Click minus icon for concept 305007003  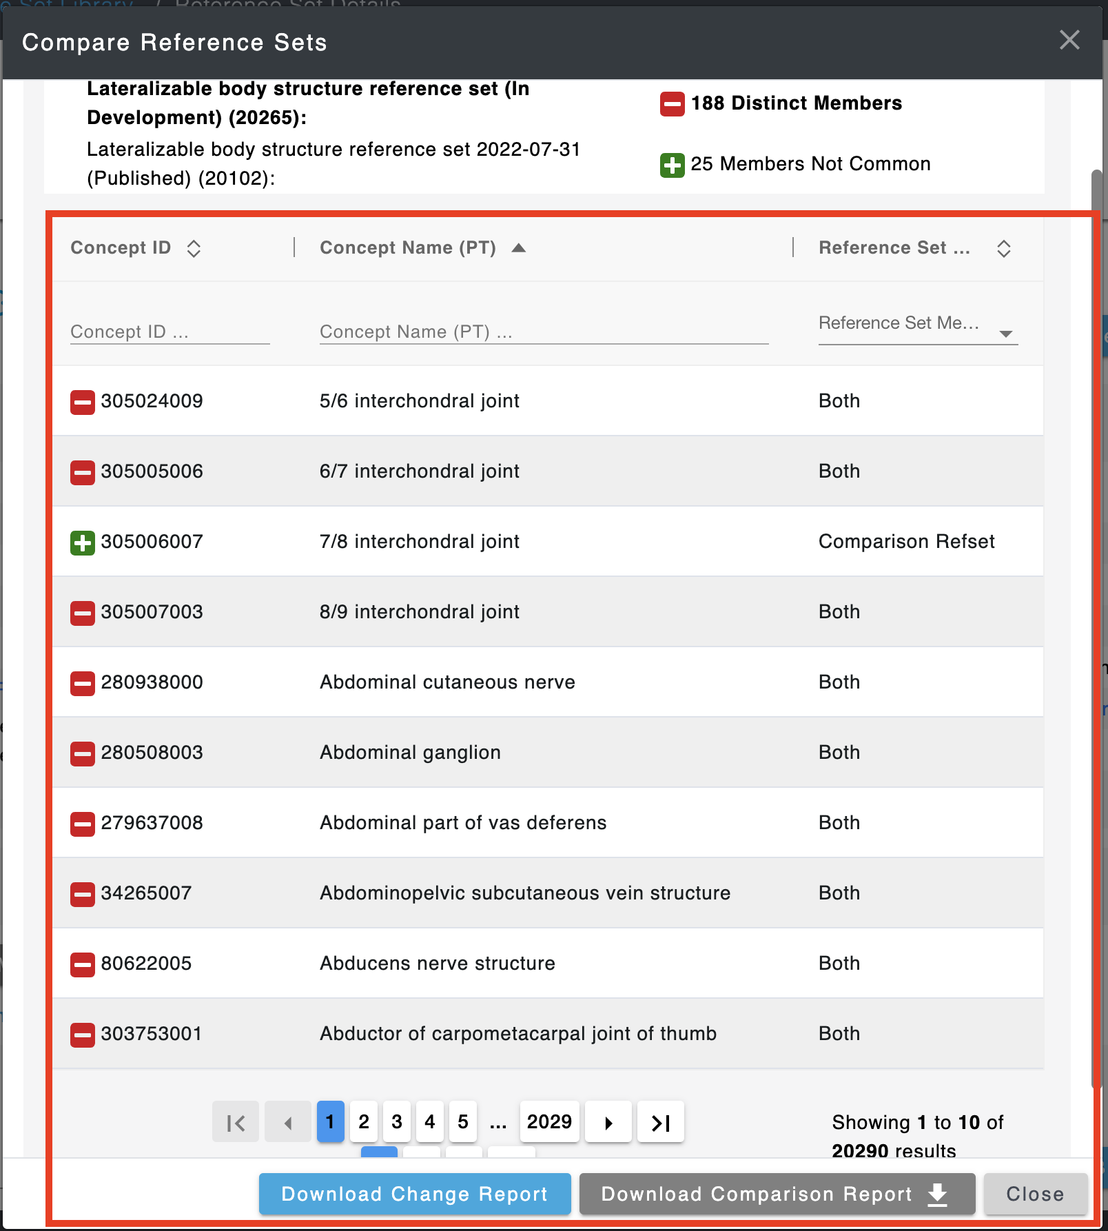(83, 613)
